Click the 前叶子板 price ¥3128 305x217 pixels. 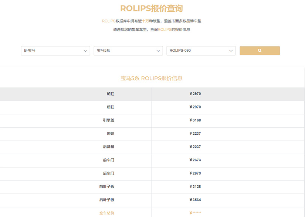[195, 186]
